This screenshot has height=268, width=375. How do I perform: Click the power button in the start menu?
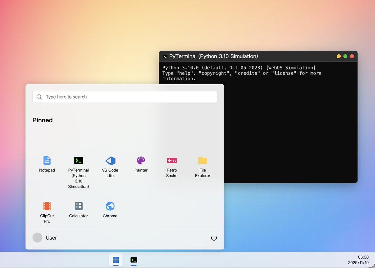pyautogui.click(x=214, y=237)
